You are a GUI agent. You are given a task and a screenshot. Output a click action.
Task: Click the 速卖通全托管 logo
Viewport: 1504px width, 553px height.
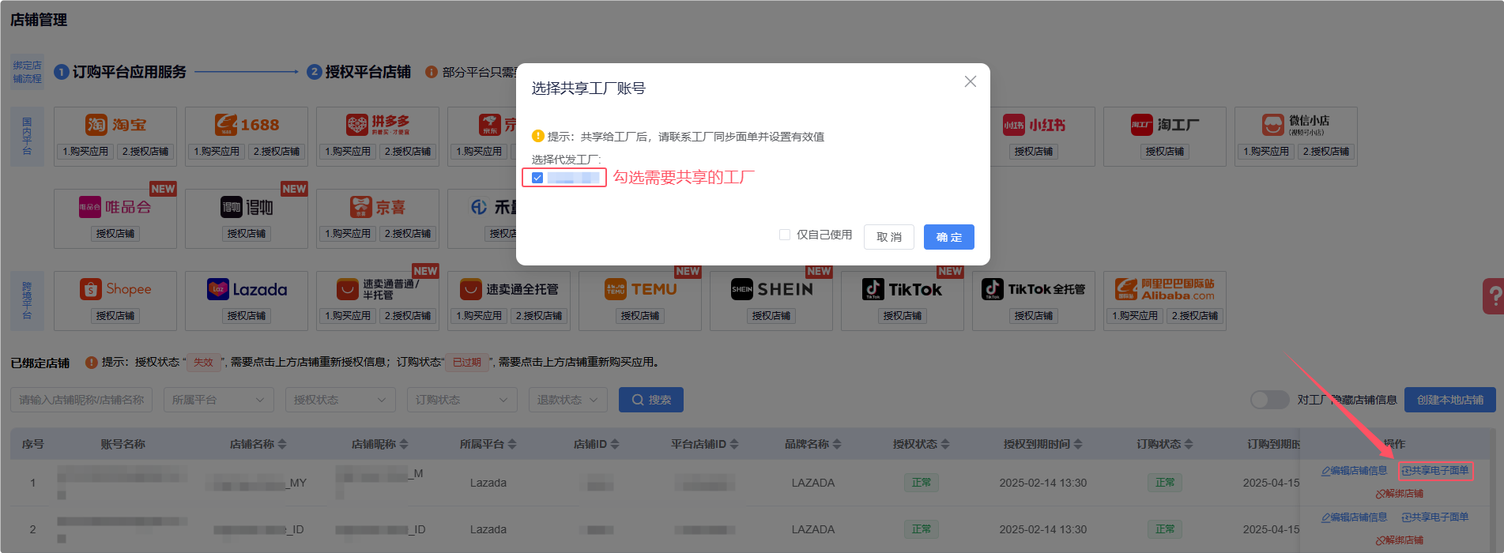pyautogui.click(x=509, y=289)
